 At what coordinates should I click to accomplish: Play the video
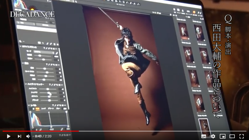click(9, 136)
